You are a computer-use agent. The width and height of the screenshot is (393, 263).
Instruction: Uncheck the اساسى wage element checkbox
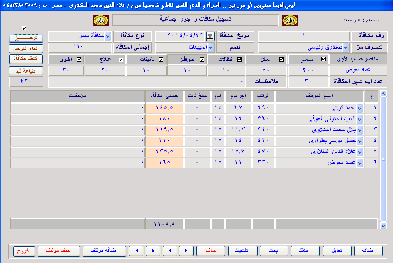coord(323,60)
